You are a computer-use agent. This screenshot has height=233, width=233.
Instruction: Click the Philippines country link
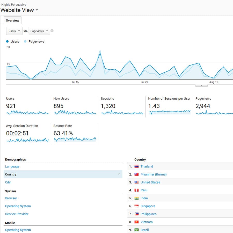[148, 214]
